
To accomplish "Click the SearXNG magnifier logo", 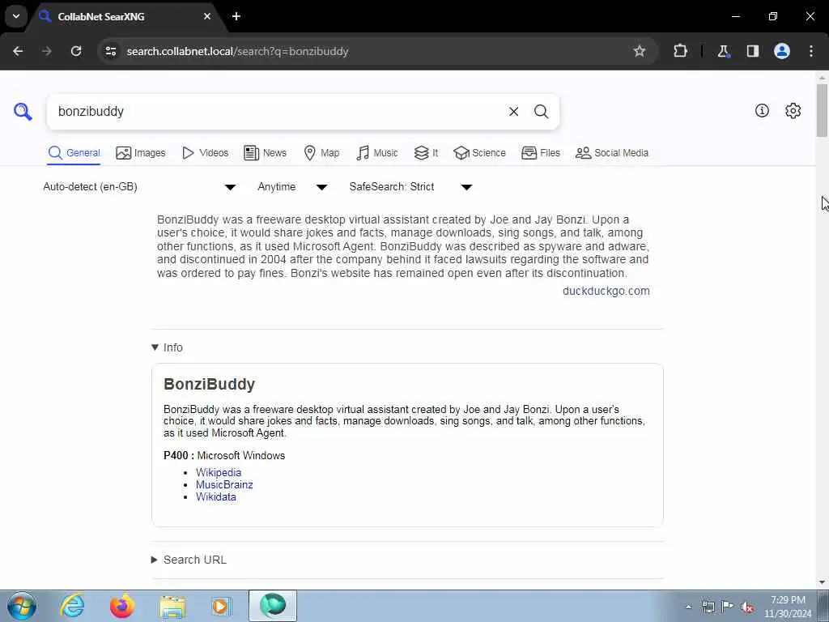I will [23, 112].
